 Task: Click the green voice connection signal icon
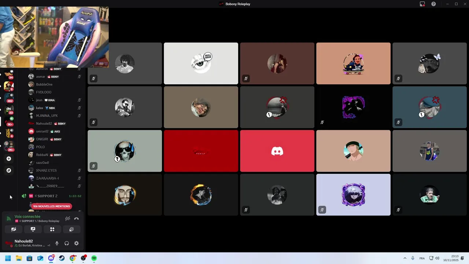[x=8, y=219]
